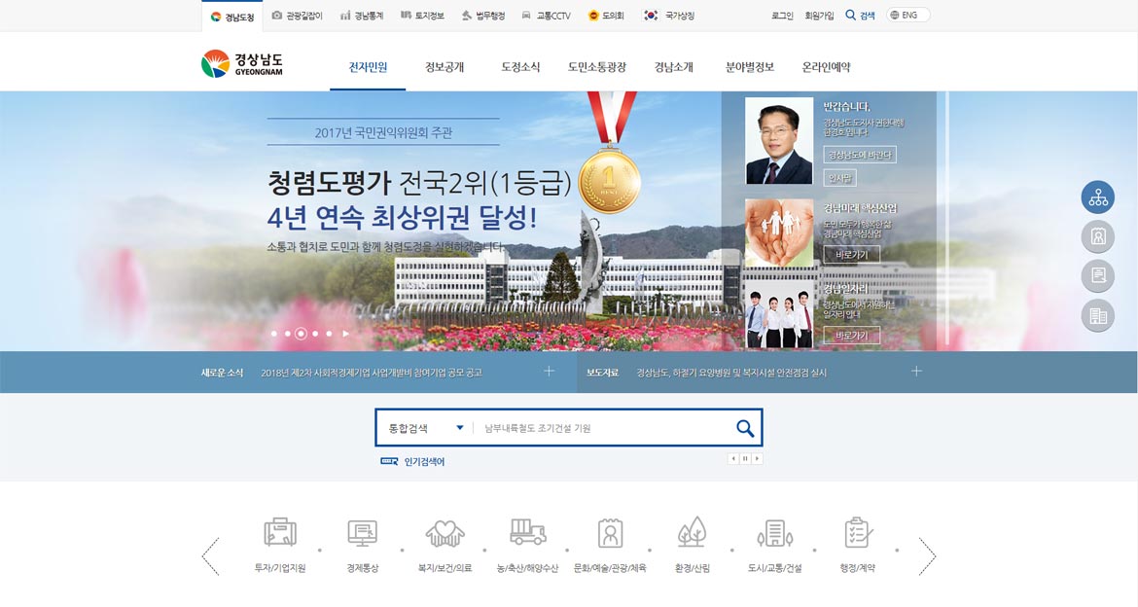Viewport: 1138px width, 607px height.
Task: Open 관광길잡이 camera icon link
Action: pos(297,16)
